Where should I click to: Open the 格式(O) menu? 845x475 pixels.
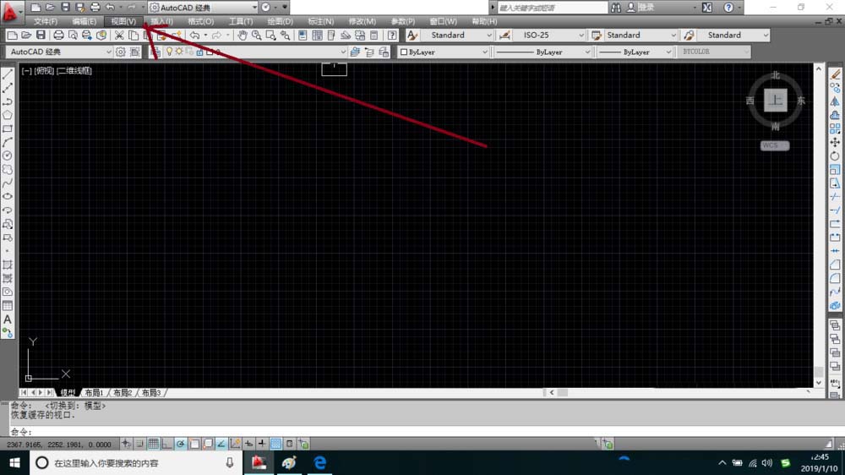coord(201,22)
